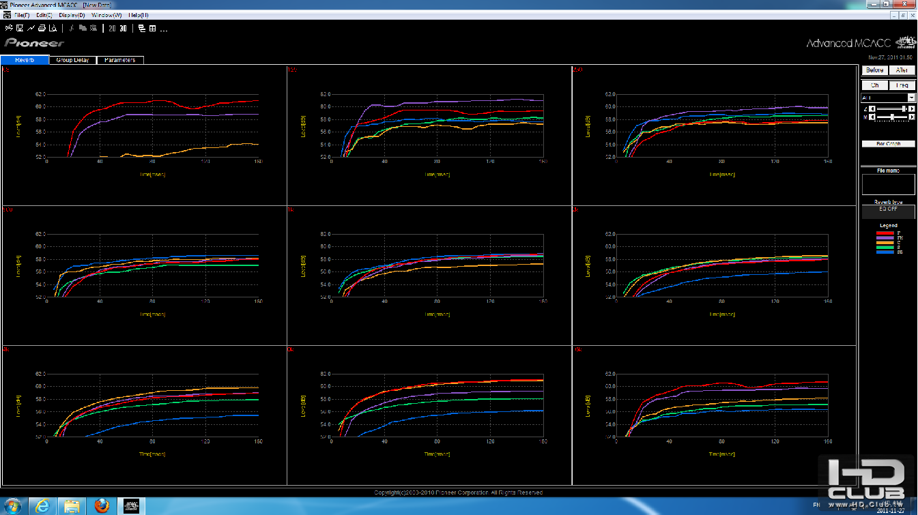This screenshot has height=515, width=918.
Task: Click the M slider left arrow
Action: [x=873, y=117]
